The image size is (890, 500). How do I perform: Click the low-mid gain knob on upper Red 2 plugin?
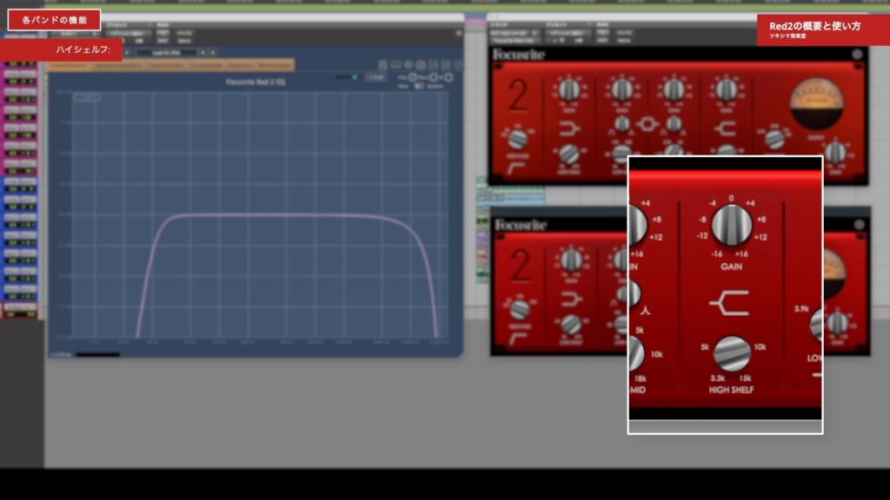point(621,89)
